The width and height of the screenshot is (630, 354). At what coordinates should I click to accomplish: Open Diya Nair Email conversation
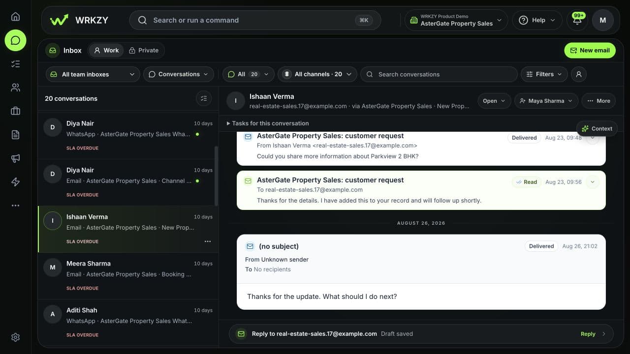pyautogui.click(x=128, y=182)
